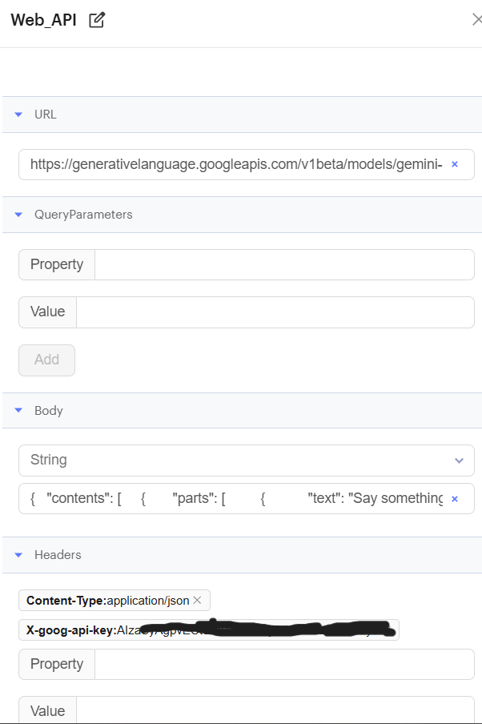Screen dimensions: 482x724
Task: Click the Body JSON contents field
Action: click(236, 498)
